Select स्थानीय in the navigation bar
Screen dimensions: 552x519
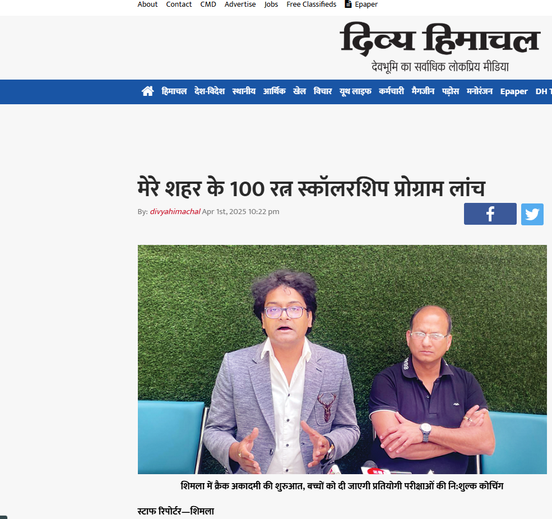tap(244, 91)
